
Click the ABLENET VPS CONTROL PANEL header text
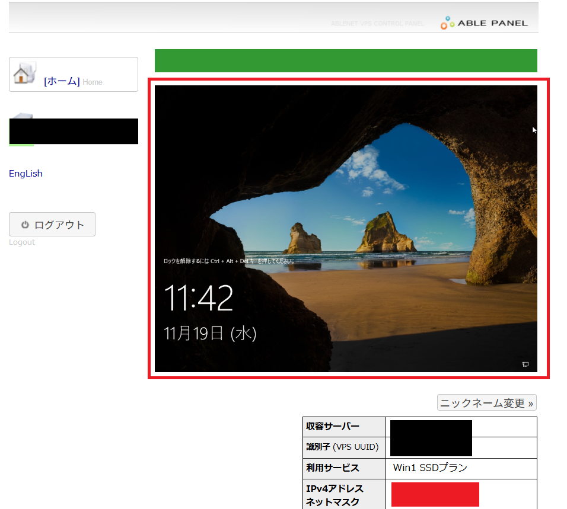click(377, 24)
